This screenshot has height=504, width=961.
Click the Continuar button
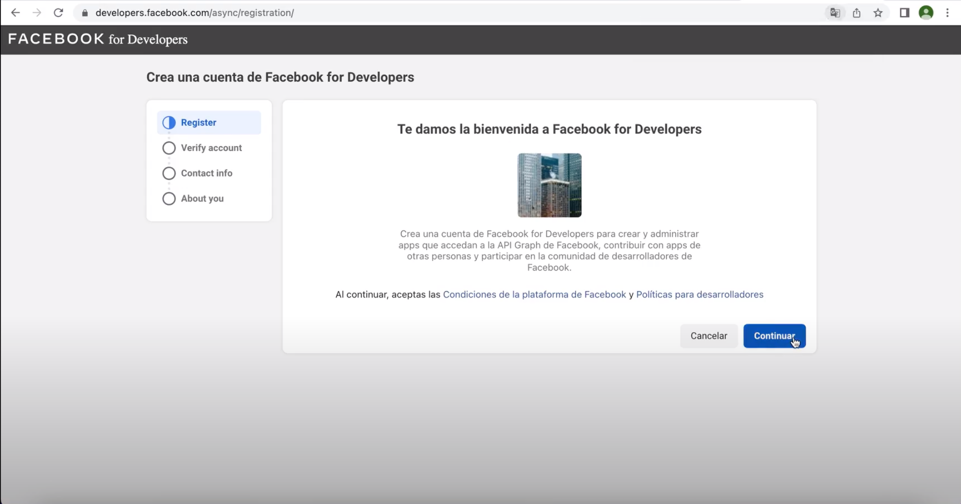tap(774, 336)
